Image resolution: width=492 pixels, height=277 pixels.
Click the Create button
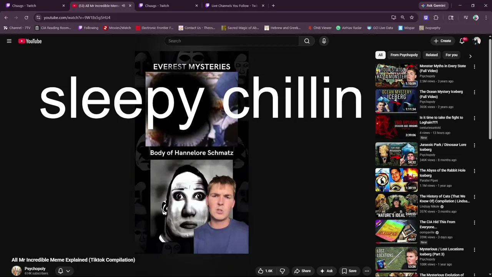[x=442, y=41]
